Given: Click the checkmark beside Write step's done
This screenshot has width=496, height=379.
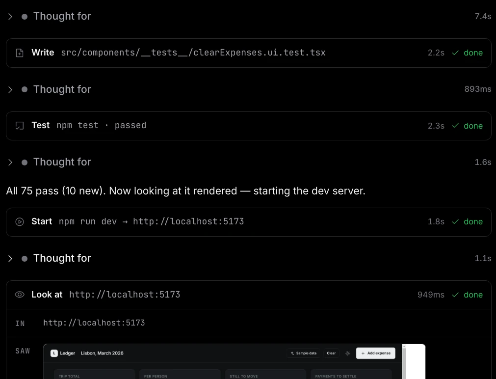Looking at the screenshot, I should (x=455, y=53).
